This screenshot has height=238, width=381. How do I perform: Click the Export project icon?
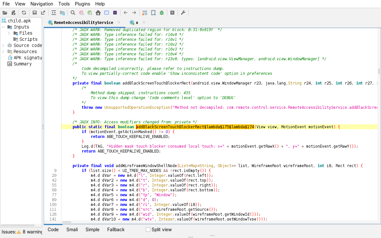43,13
